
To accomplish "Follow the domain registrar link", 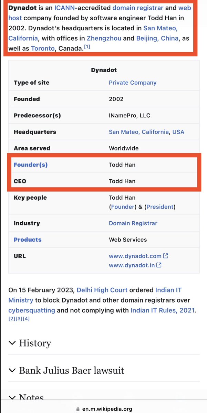I will 137,8.
